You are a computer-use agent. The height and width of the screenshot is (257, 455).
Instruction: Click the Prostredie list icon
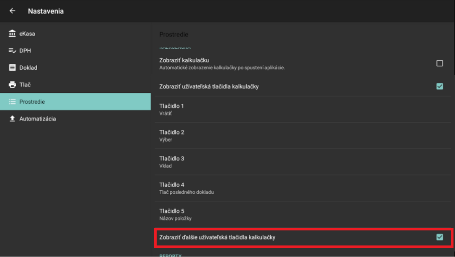13,102
